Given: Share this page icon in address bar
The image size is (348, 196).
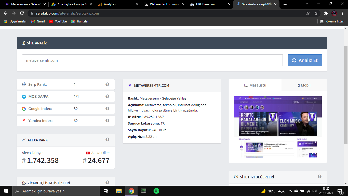Looking at the screenshot, I should 308,13.
